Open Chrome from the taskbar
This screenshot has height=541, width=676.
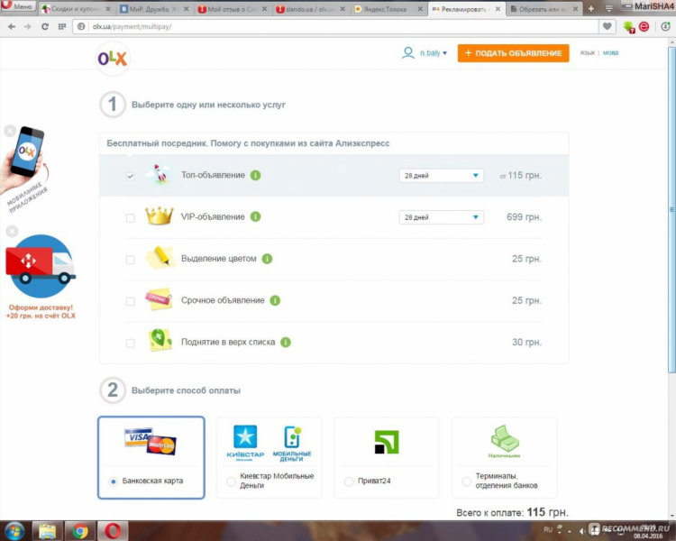point(79,531)
